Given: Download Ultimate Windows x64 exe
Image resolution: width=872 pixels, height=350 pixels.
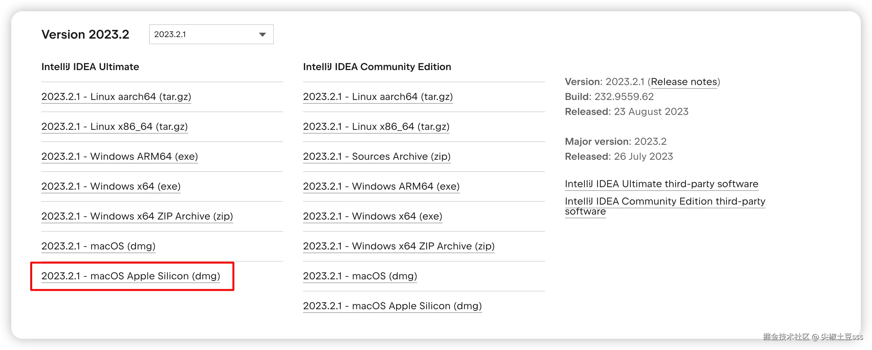Looking at the screenshot, I should point(111,186).
